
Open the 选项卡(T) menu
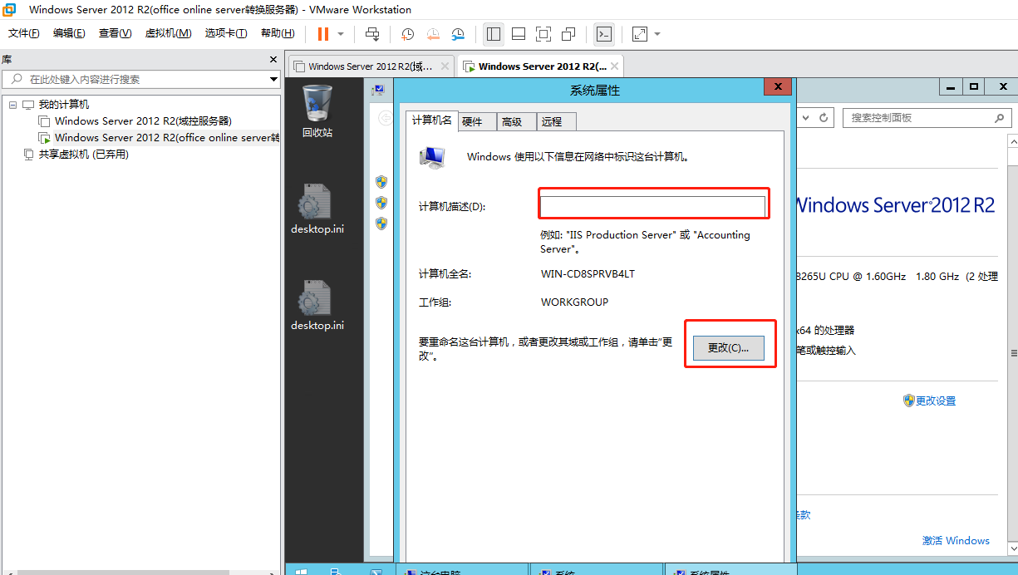(x=226, y=33)
